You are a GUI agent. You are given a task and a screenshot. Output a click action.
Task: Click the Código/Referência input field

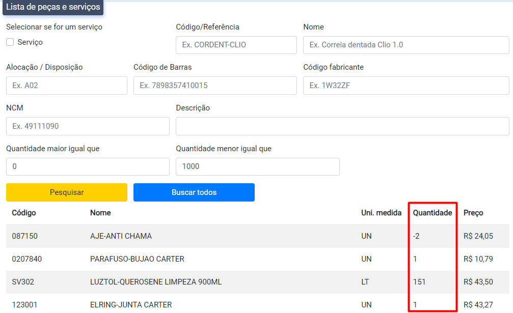point(236,45)
